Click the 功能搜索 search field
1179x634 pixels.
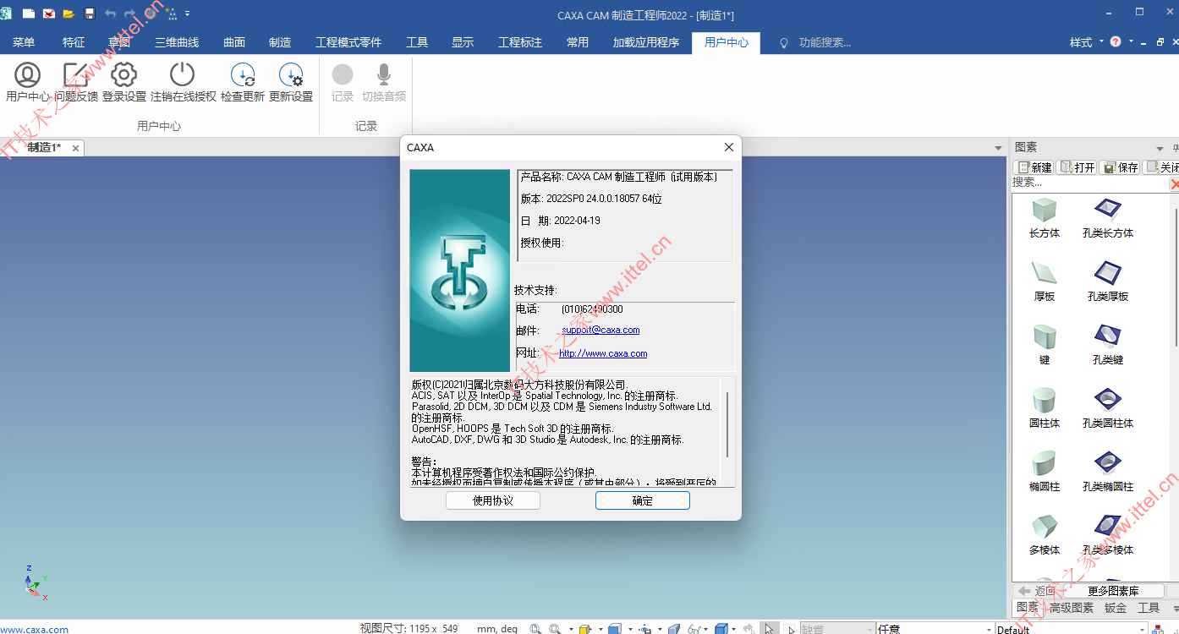click(825, 42)
